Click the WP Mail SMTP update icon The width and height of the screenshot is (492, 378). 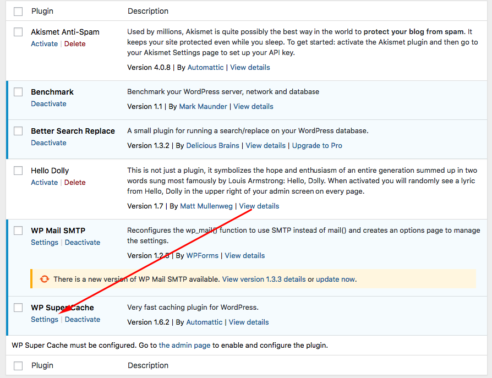45,279
